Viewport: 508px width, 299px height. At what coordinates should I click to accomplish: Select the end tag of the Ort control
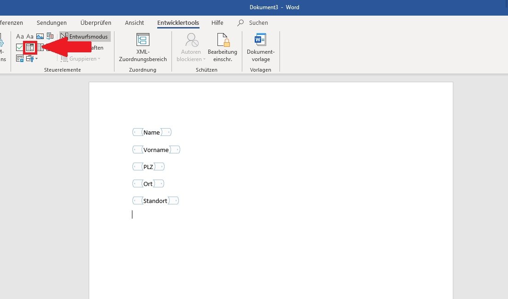pos(159,183)
